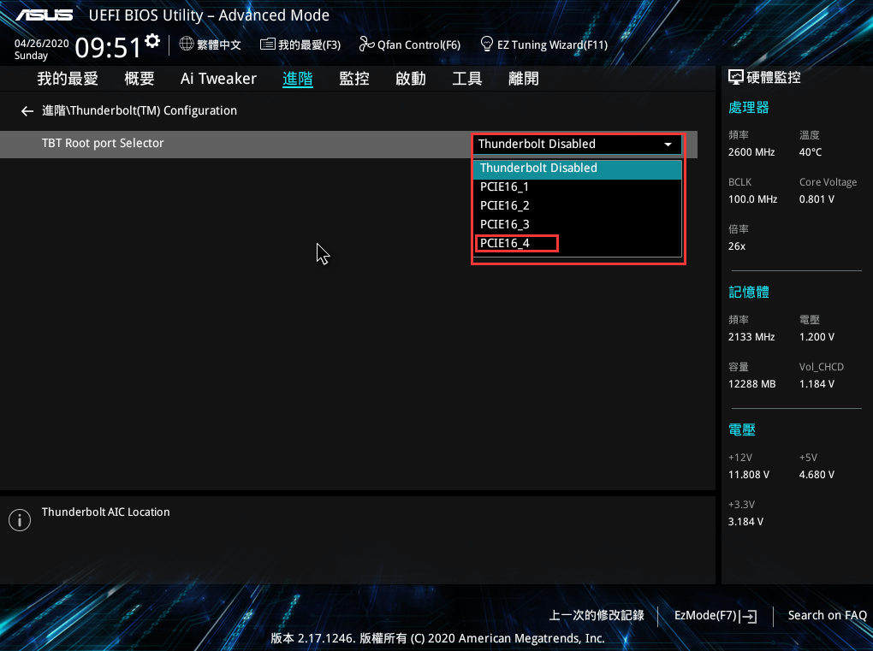Screen dimensions: 873x651
Task: Click the back arrow beside breadcrumb
Action: [x=27, y=111]
